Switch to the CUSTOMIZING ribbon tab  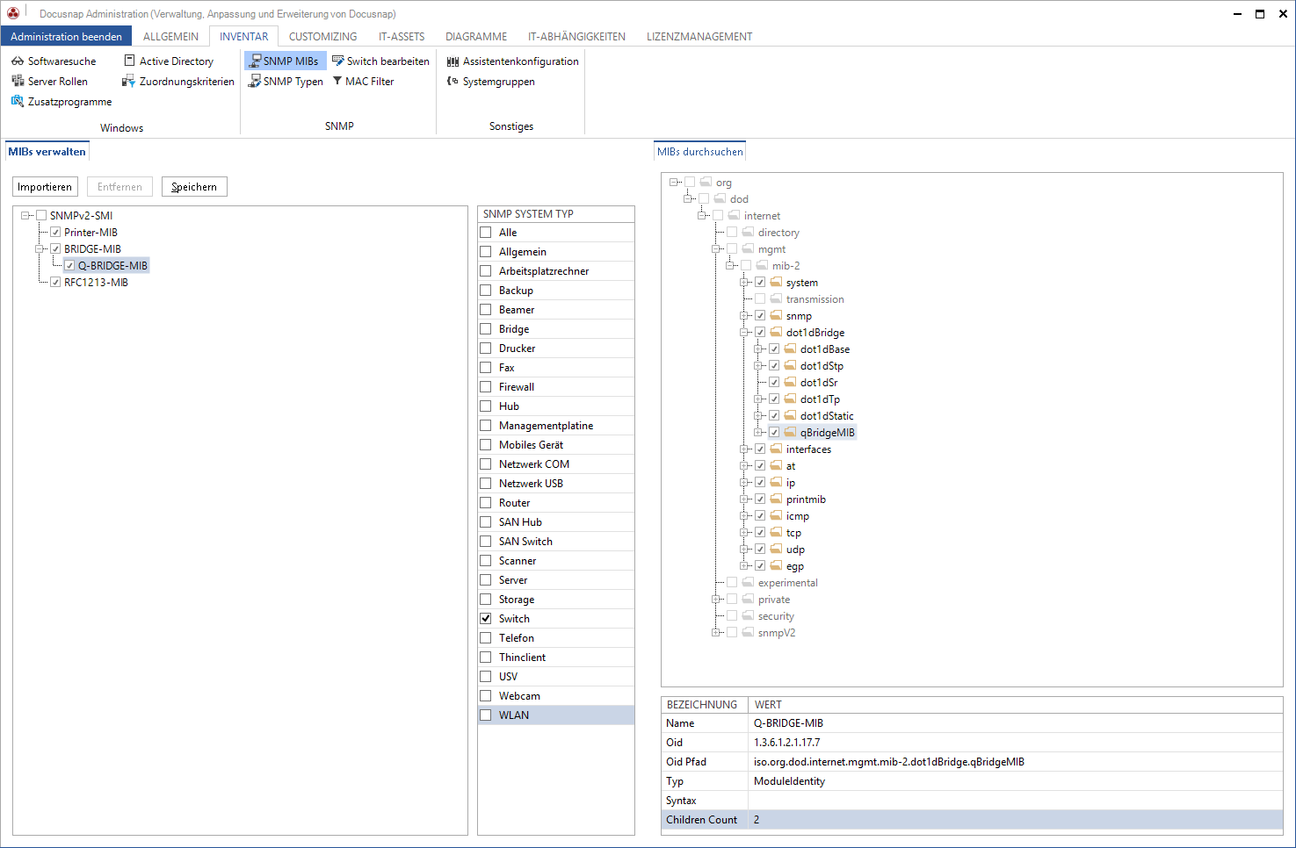pyautogui.click(x=322, y=37)
